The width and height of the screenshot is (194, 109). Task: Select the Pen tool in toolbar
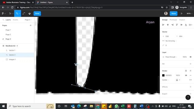click(x=17, y=13)
